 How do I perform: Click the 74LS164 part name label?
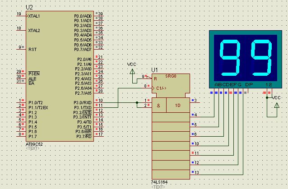tap(159, 182)
